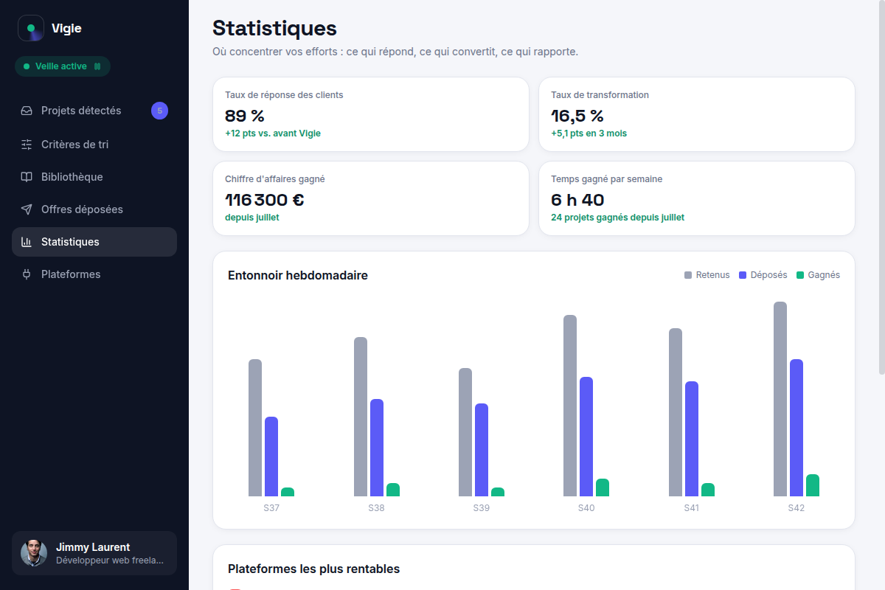
Task: Click Jimmy Laurent's avatar photo
Action: tap(34, 553)
